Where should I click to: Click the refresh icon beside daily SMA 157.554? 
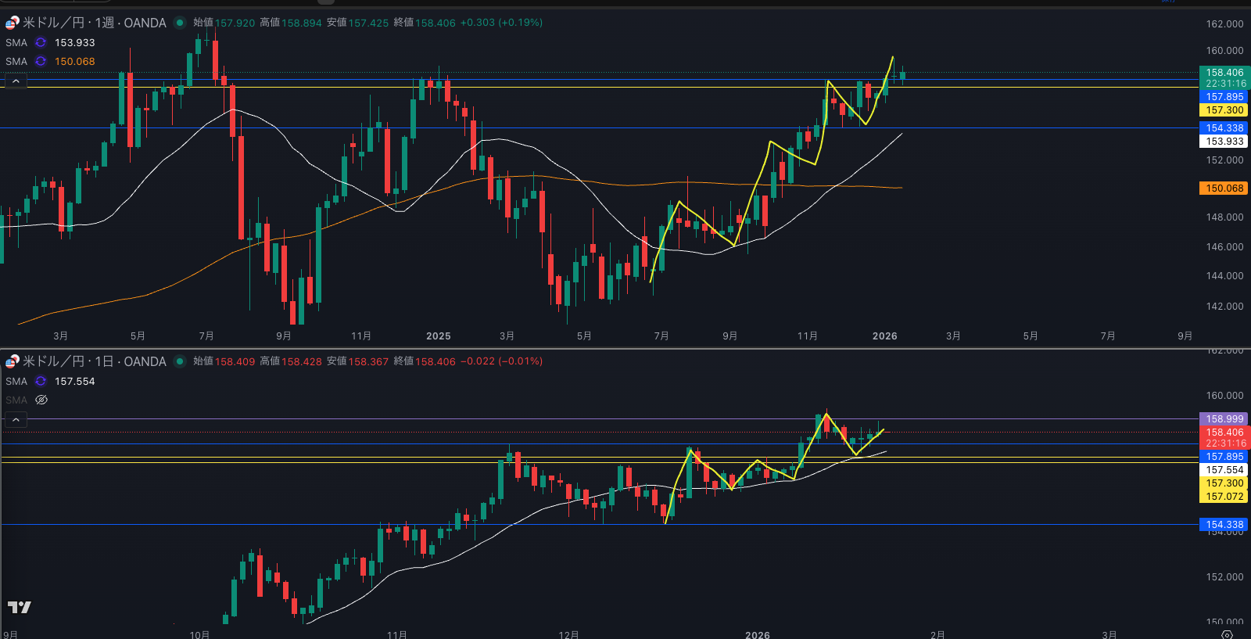click(41, 382)
